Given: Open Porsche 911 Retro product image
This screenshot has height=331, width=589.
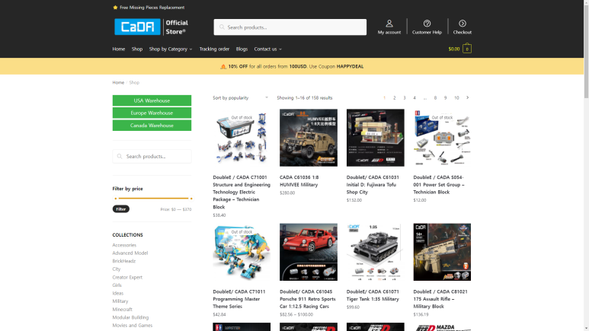Looking at the screenshot, I should [x=309, y=252].
